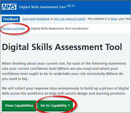Screen dimensions: 131x113
Task: Click the Feedback button
Action: [11, 19]
